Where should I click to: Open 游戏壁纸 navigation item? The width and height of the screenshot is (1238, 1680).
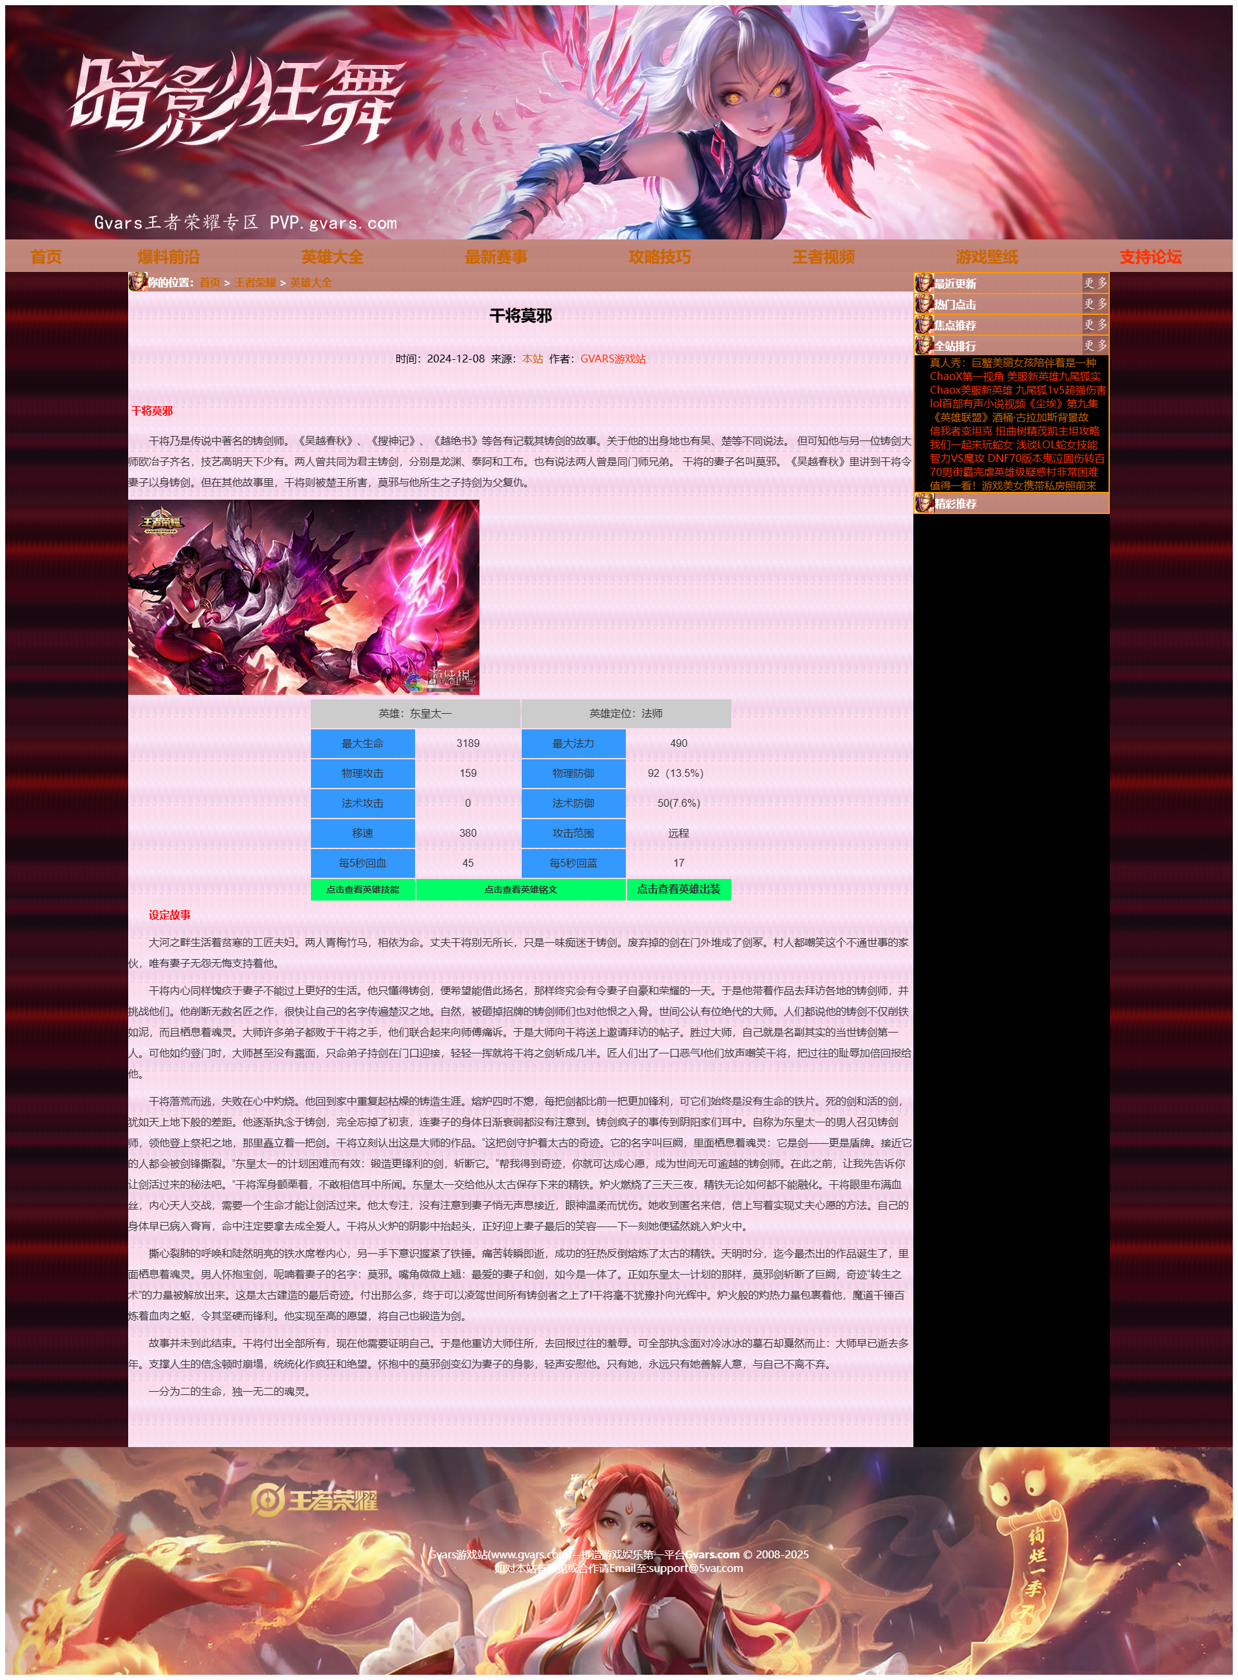[987, 257]
